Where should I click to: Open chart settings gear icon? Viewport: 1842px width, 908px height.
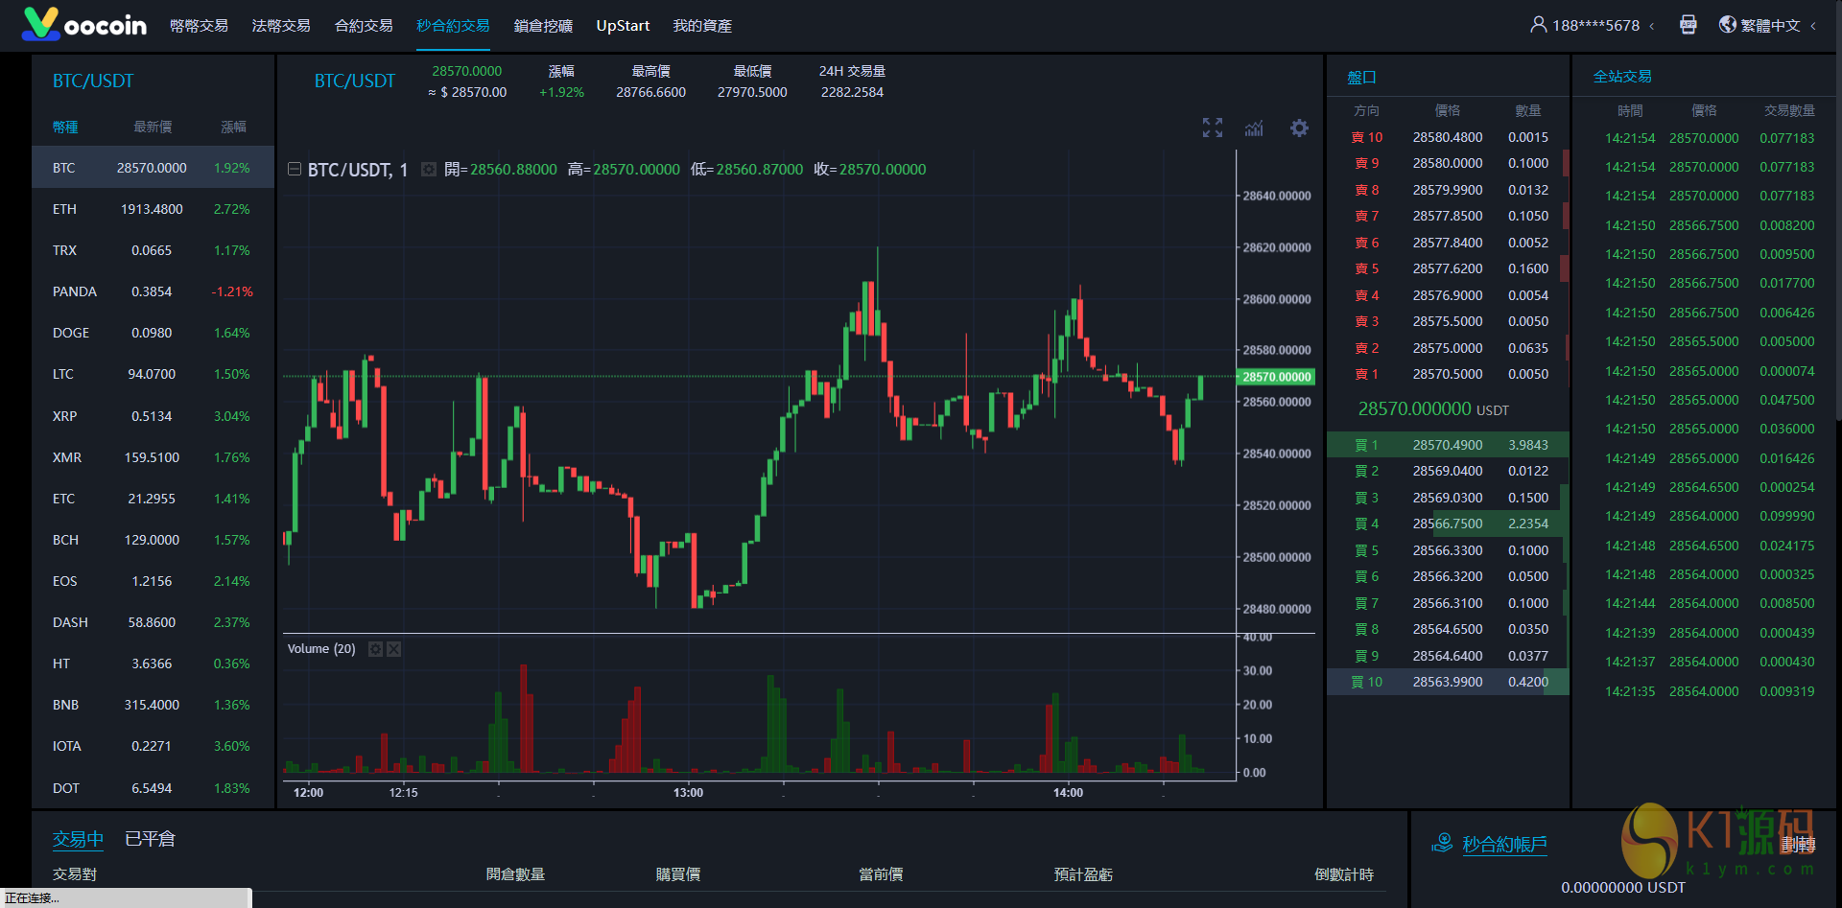pos(1299,128)
